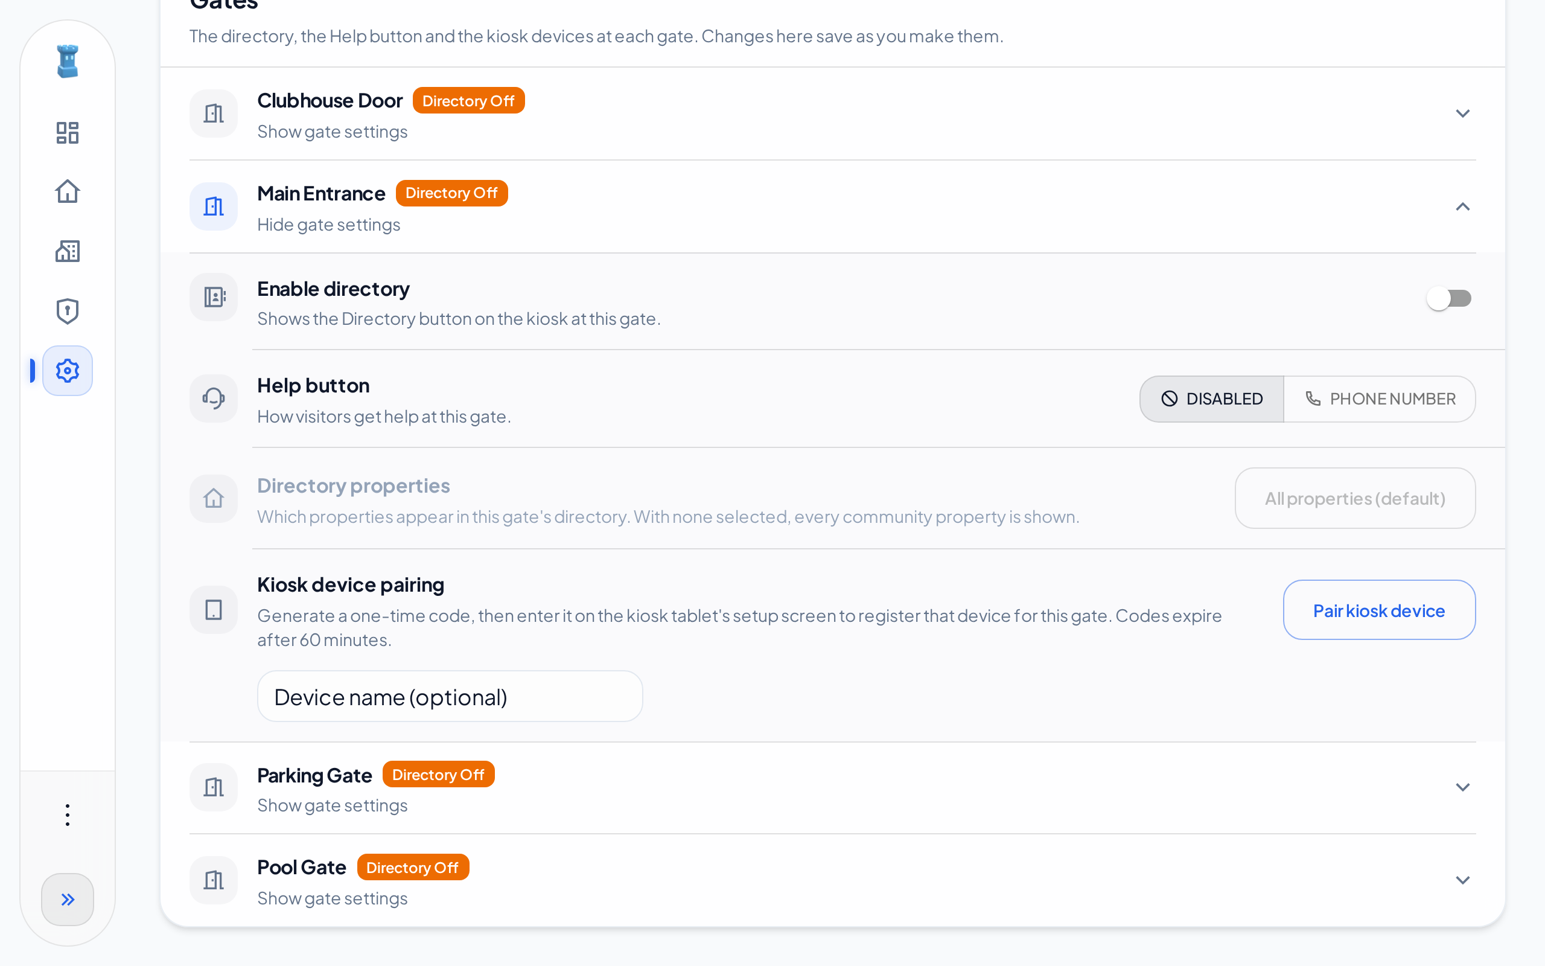Viewport: 1545px width, 966px height.
Task: Click the Main Entrance title
Action: 321,194
